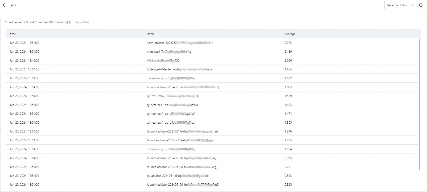The image size is (427, 192).
Task: Click the average value 2.273
Action: [x=288, y=43]
